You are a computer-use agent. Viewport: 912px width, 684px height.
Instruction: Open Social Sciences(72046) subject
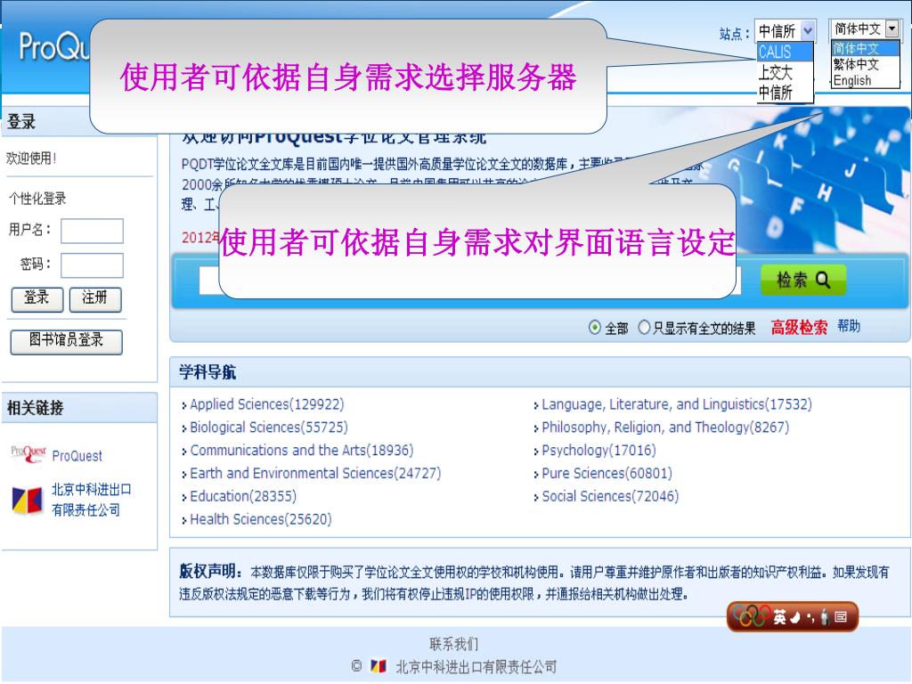tap(610, 496)
